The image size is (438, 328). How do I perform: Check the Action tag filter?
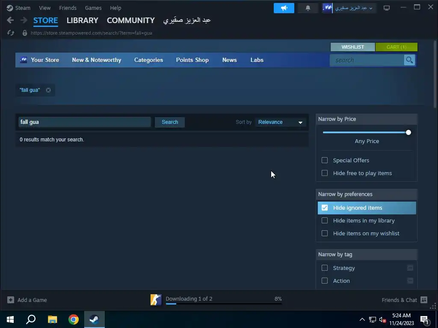(x=325, y=281)
